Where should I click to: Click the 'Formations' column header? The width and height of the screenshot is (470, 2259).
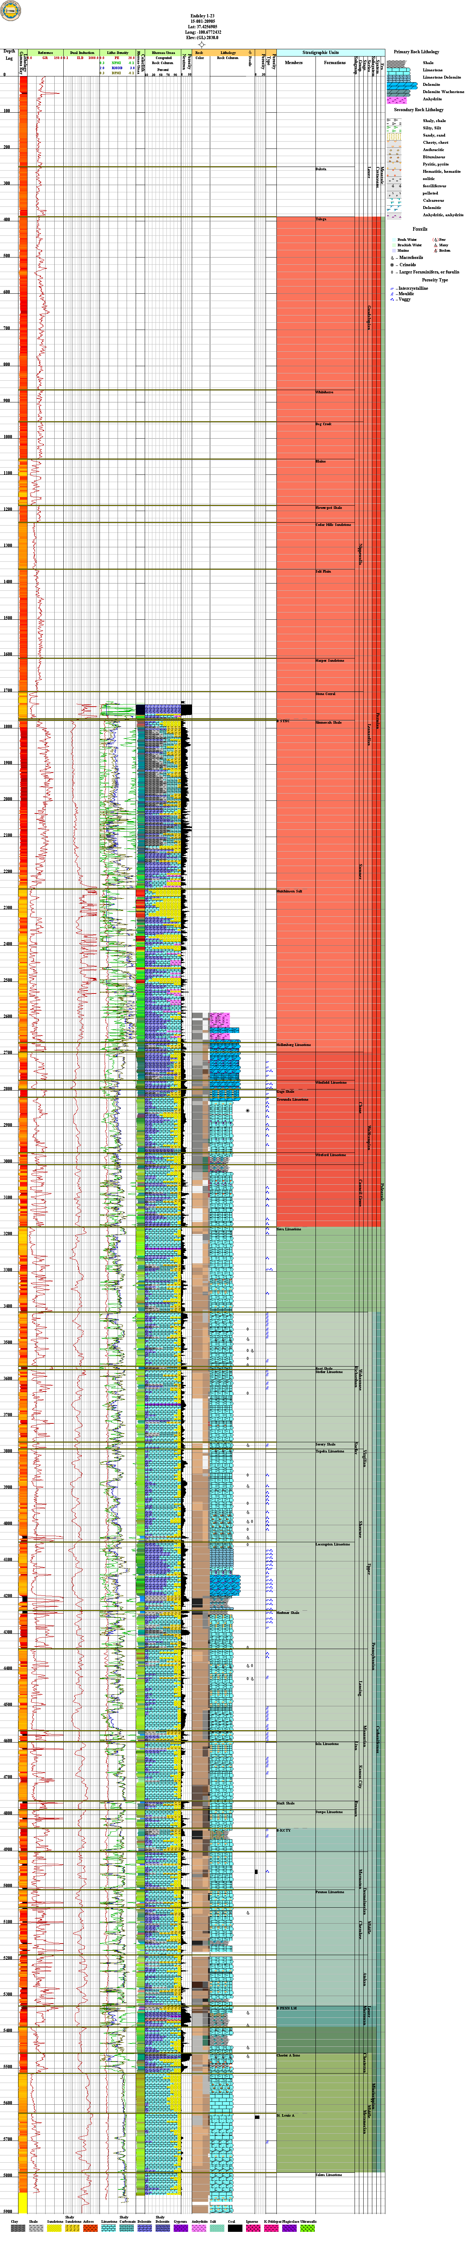pyautogui.click(x=334, y=63)
